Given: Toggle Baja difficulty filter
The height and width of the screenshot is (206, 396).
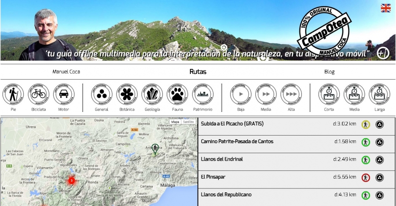Looking at the screenshot, I should (241, 94).
